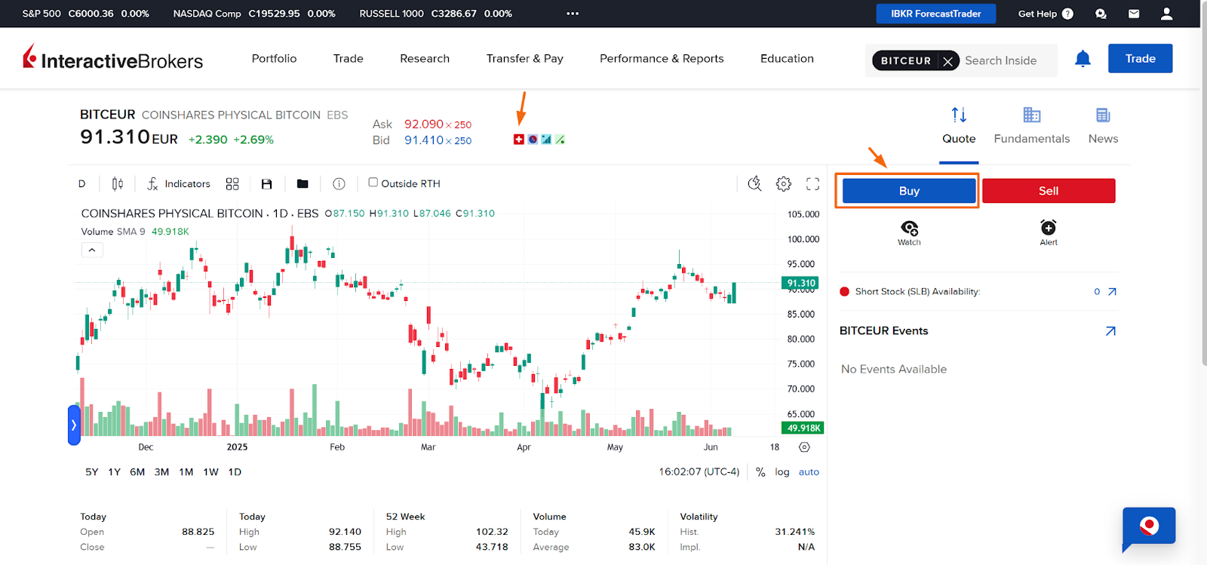Set chart range to 1Y

[115, 472]
